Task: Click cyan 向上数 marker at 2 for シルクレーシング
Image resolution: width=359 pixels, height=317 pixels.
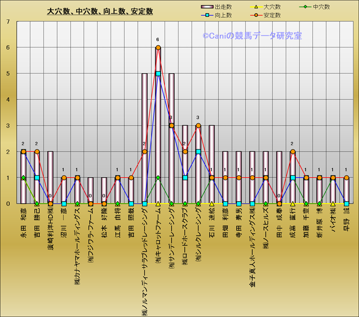Action: [198, 152]
